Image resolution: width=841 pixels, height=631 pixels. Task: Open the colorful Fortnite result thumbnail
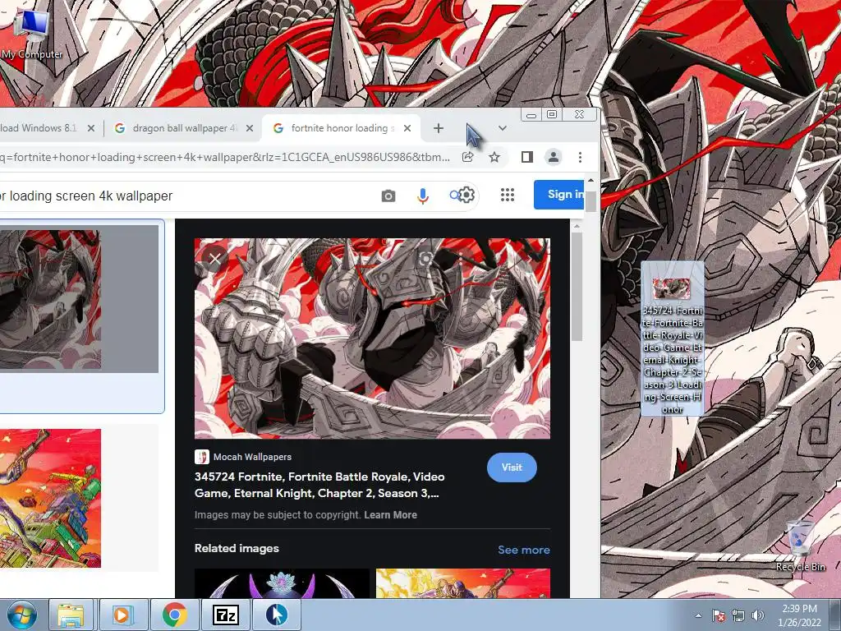50,498
